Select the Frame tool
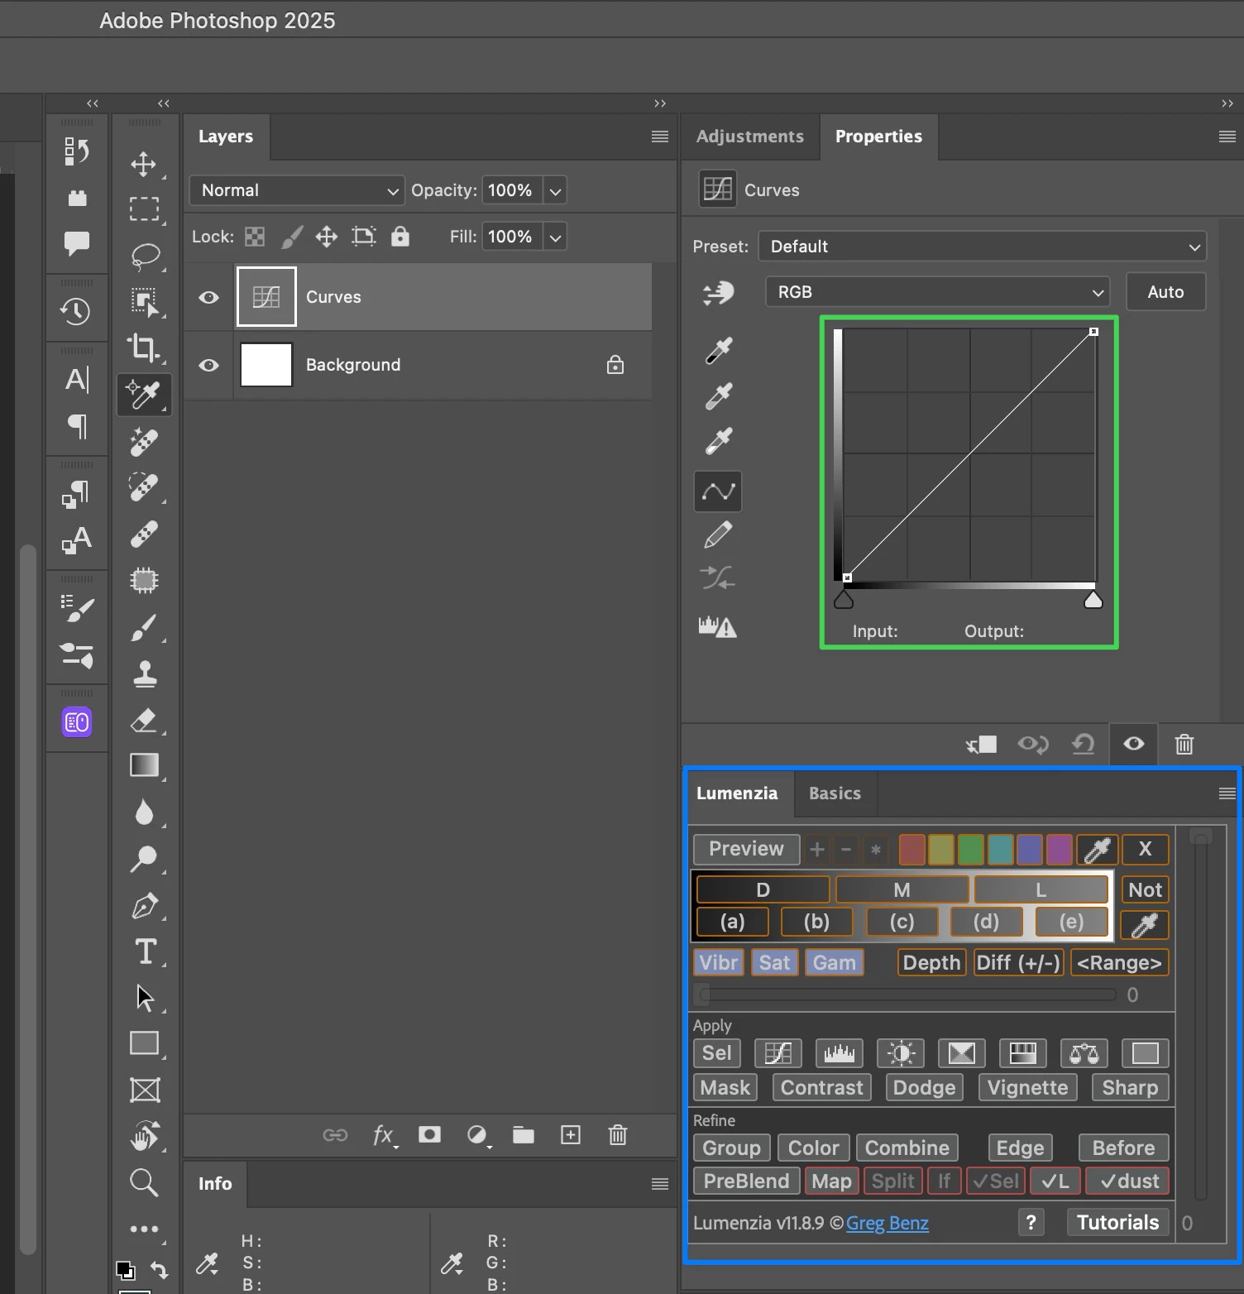The height and width of the screenshot is (1294, 1244). [145, 1090]
